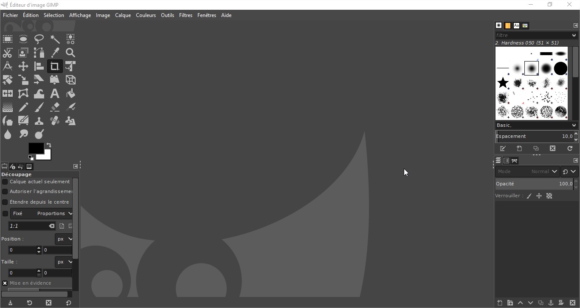The height and width of the screenshot is (308, 580).
Task: Select the Move tool
Action: (x=23, y=66)
